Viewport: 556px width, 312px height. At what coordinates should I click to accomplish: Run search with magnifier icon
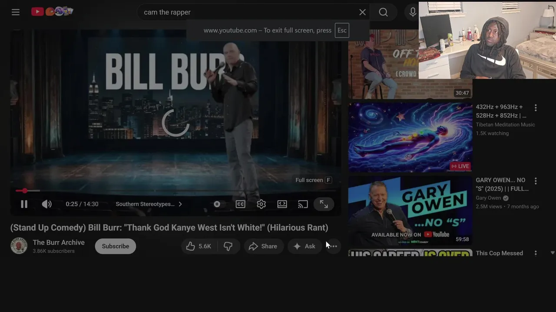[383, 12]
